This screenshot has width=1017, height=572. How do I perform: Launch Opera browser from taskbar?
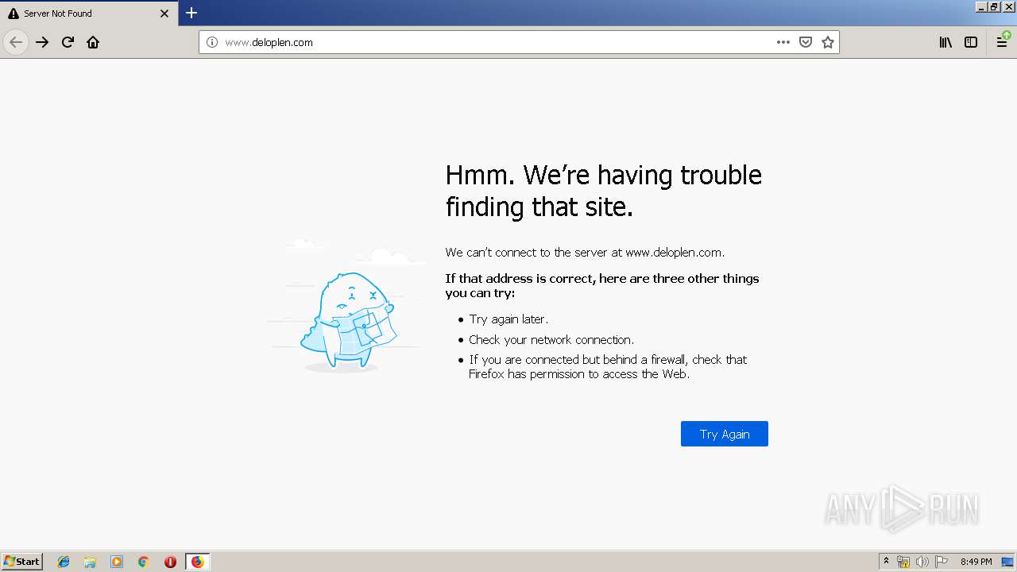[170, 562]
